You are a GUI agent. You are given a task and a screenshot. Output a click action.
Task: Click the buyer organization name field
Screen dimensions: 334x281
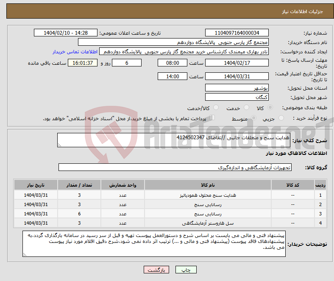coord(173,42)
